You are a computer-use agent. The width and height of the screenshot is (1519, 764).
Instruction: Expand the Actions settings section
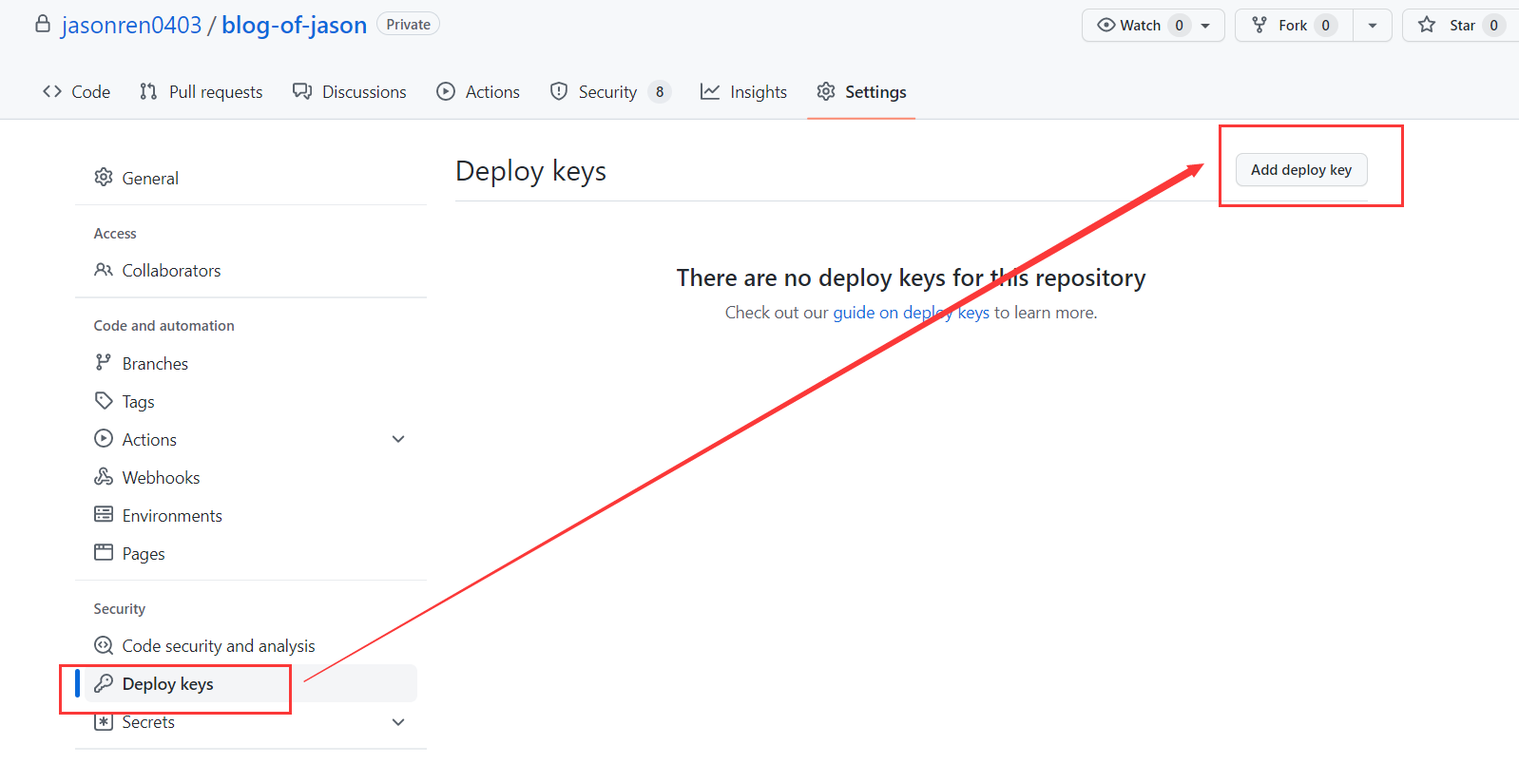click(x=398, y=439)
